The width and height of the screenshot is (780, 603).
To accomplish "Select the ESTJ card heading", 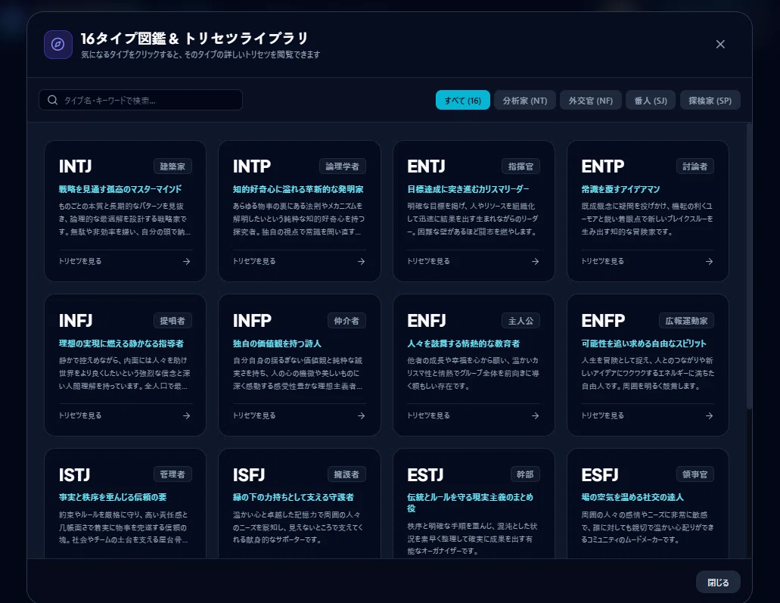I will pos(425,475).
